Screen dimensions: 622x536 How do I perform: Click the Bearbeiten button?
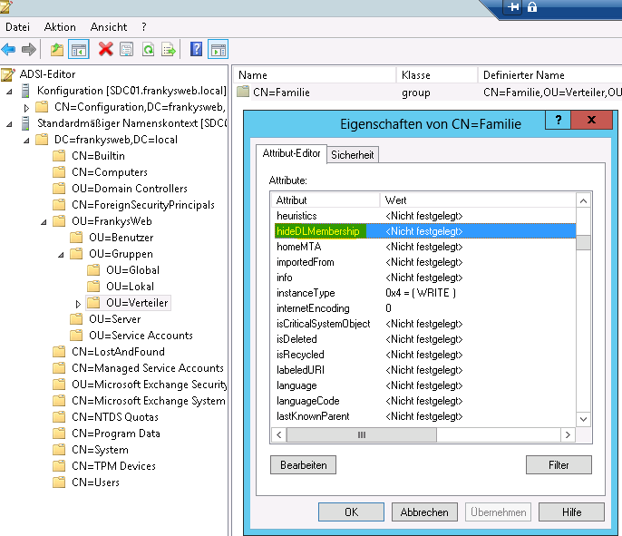[x=303, y=465]
